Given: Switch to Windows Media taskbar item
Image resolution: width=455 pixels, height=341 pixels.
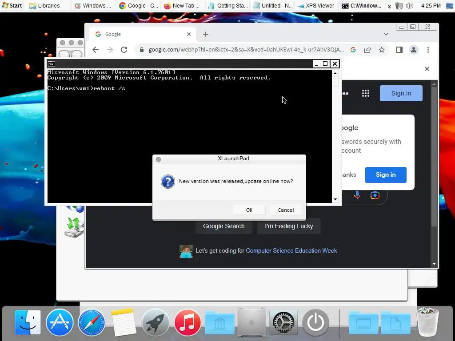Looking at the screenshot, I should click(93, 5).
